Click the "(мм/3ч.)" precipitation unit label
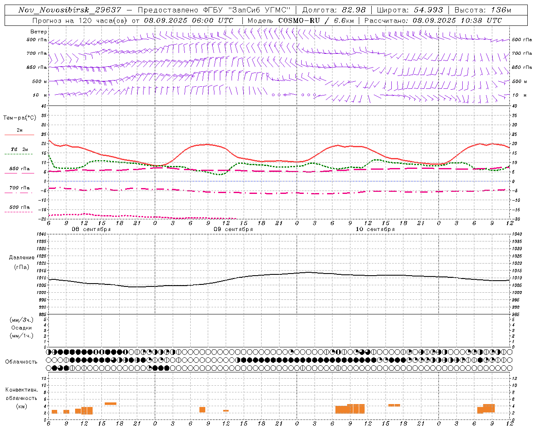534x427 pixels. click(x=22, y=320)
